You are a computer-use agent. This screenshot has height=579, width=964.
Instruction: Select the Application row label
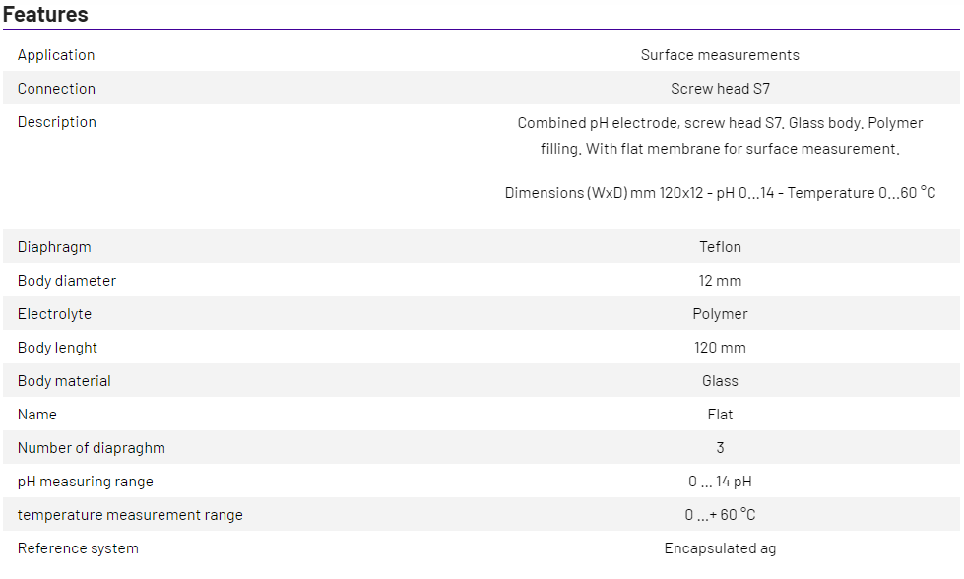[56, 55]
